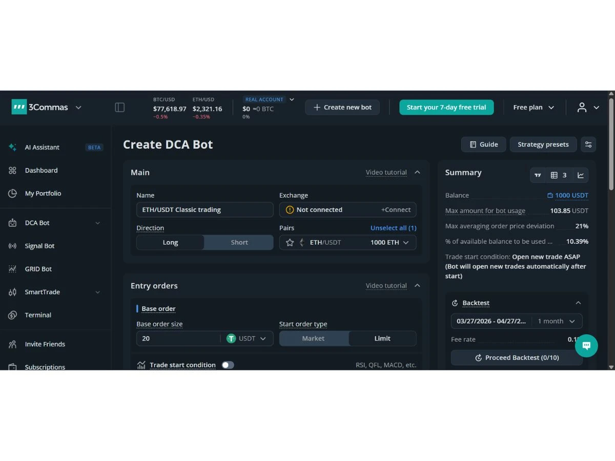
Task: Open the Real Account switcher dropdown
Action: (292, 99)
